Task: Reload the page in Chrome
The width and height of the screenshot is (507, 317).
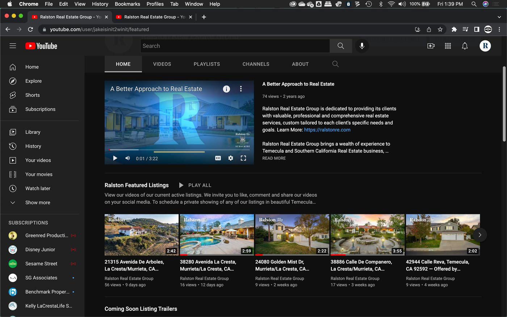Action: [x=30, y=29]
